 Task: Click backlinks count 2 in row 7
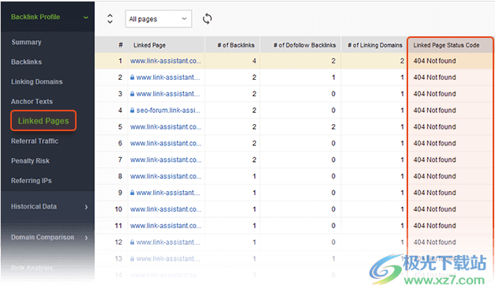point(254,160)
